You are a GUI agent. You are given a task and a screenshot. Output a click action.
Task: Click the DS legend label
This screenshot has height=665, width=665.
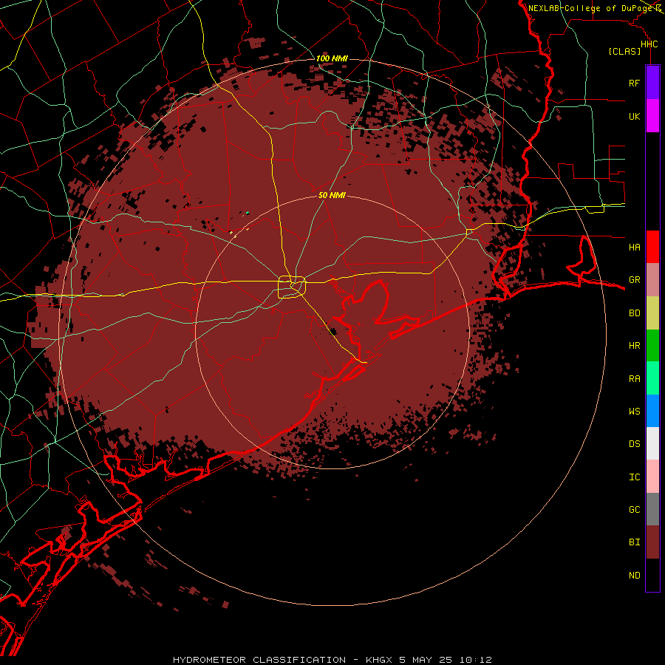[634, 444]
